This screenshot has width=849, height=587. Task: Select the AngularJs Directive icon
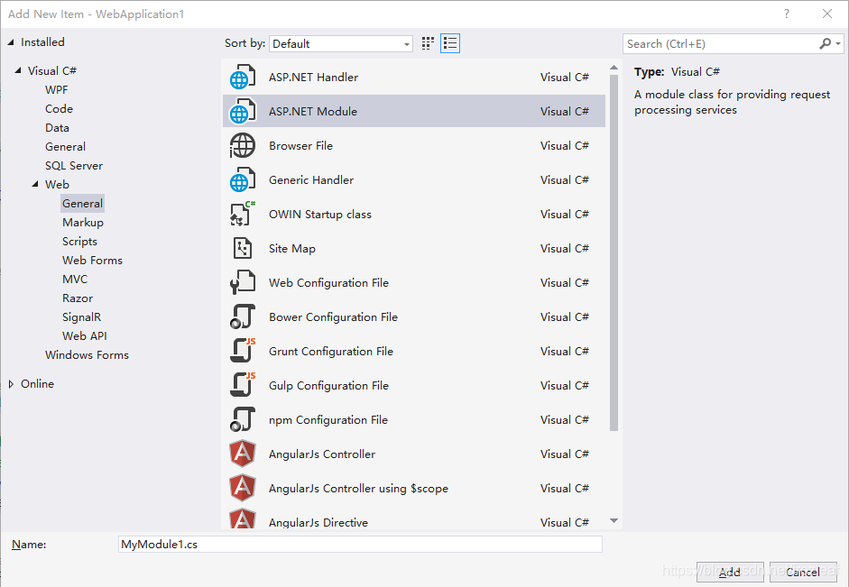pyautogui.click(x=242, y=519)
